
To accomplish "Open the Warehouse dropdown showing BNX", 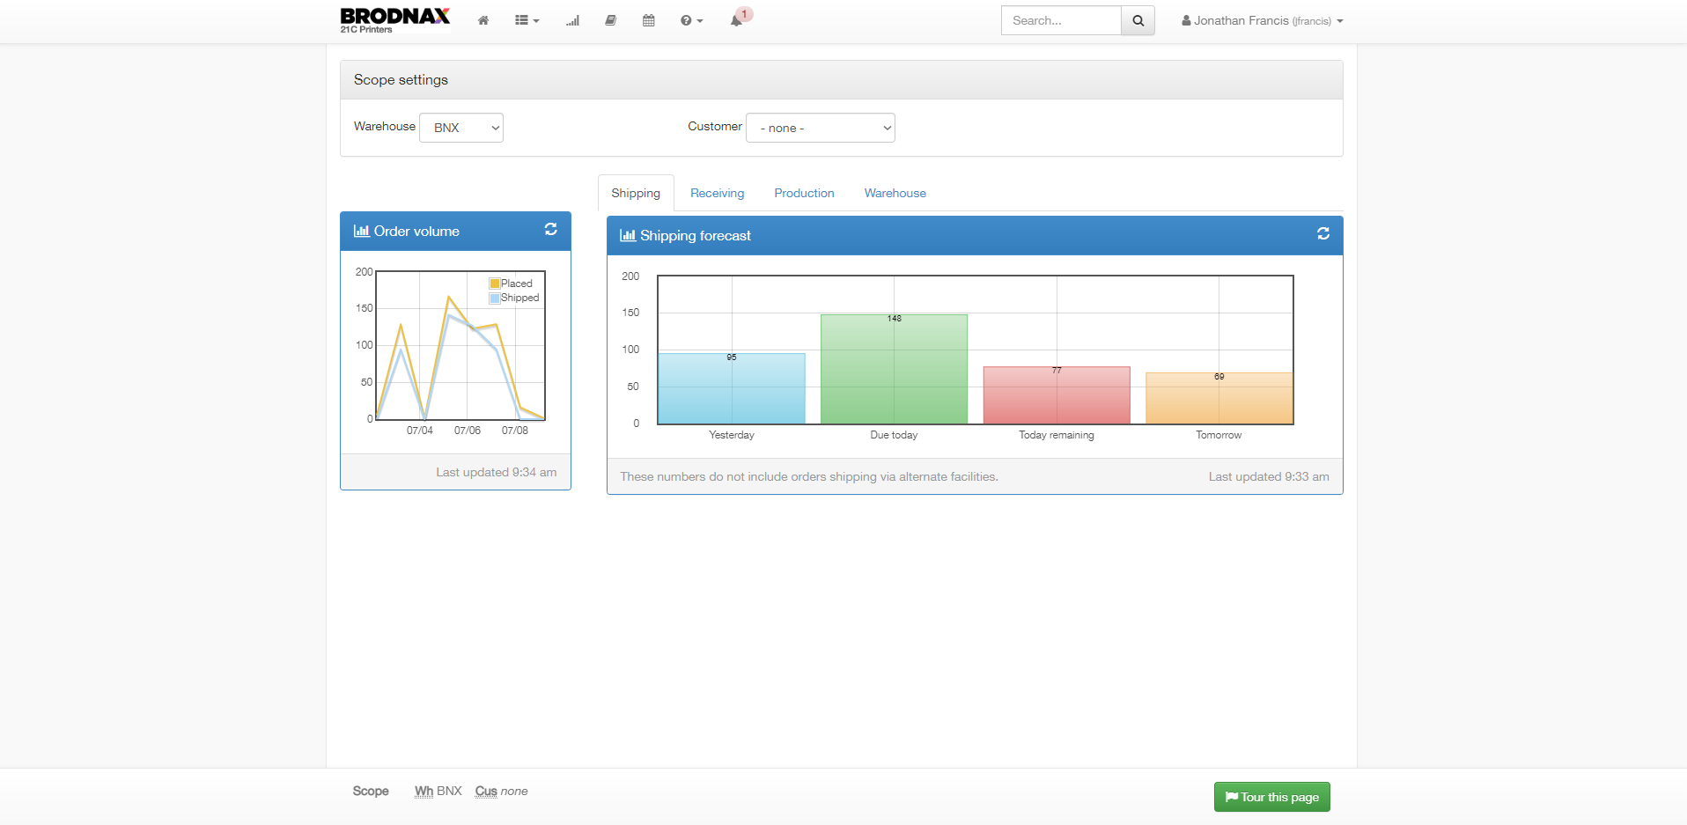I will 461,128.
